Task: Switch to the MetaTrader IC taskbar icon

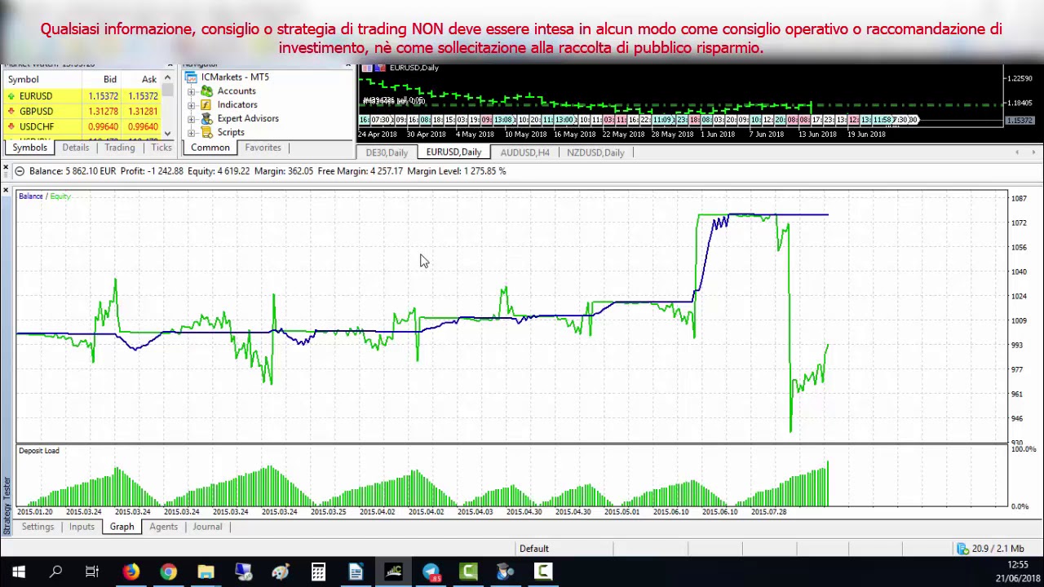Action: pyautogui.click(x=393, y=572)
